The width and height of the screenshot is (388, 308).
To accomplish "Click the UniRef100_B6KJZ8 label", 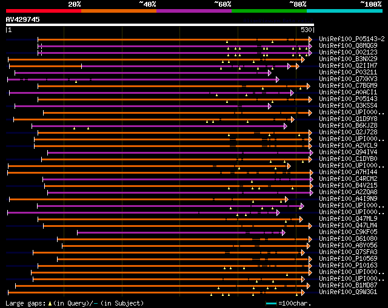I will point(348,126).
